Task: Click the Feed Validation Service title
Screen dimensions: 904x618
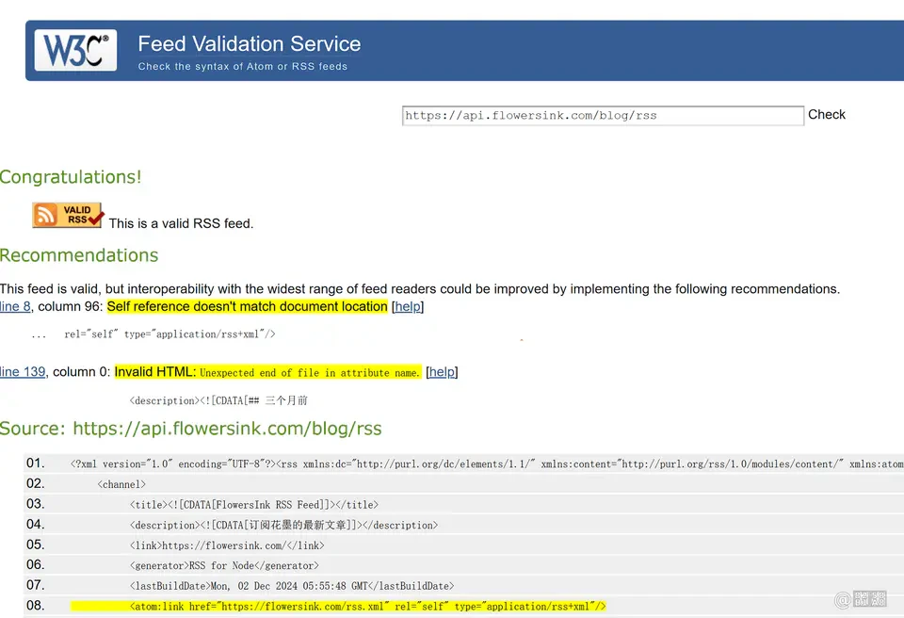Action: (x=249, y=44)
